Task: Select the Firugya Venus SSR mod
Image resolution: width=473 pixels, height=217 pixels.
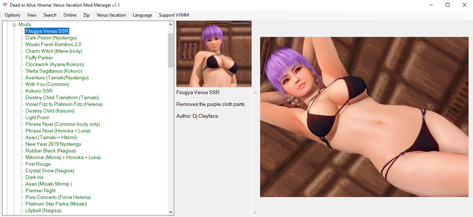Action: point(47,31)
